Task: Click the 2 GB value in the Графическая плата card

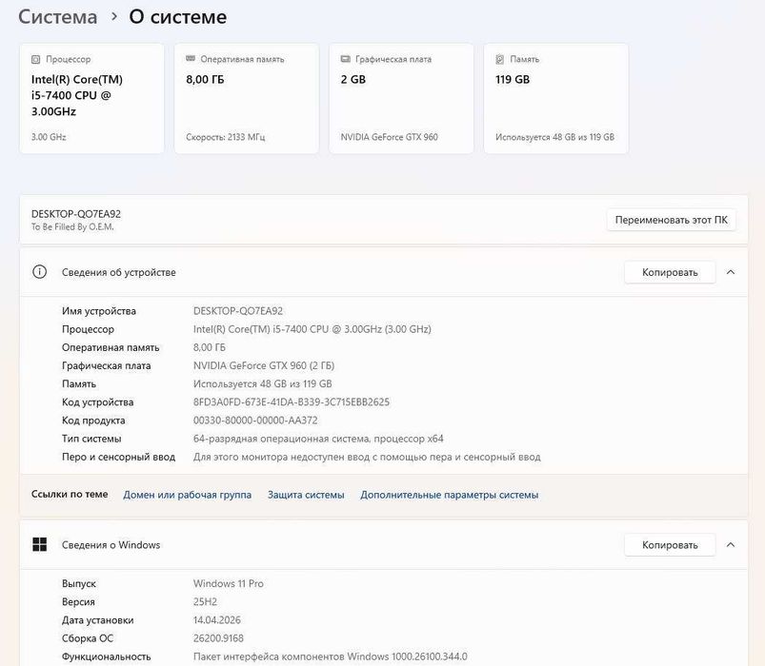Action: [x=353, y=79]
